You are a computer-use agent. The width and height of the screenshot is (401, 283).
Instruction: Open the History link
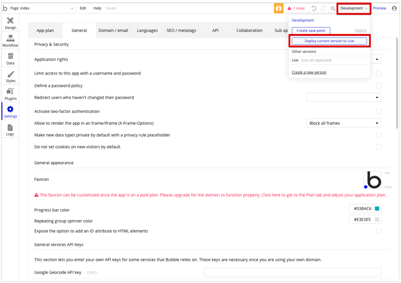point(361,30)
